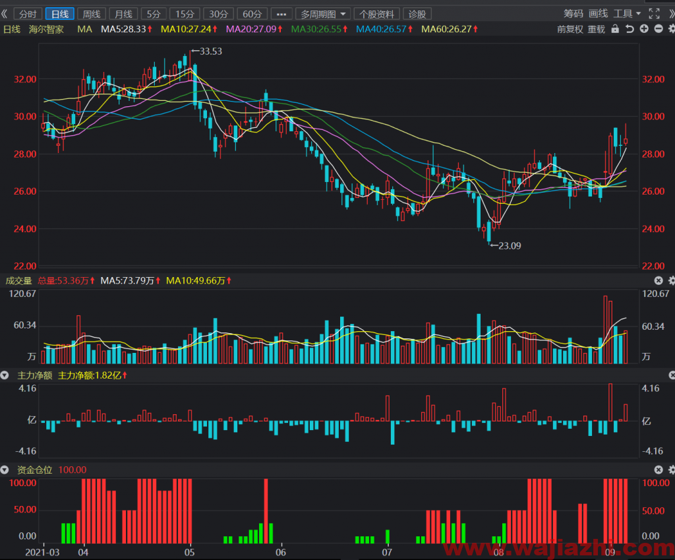Screen dimensions: 675x560
Task: Open 个股资料 stock information
Action: pyautogui.click(x=376, y=15)
